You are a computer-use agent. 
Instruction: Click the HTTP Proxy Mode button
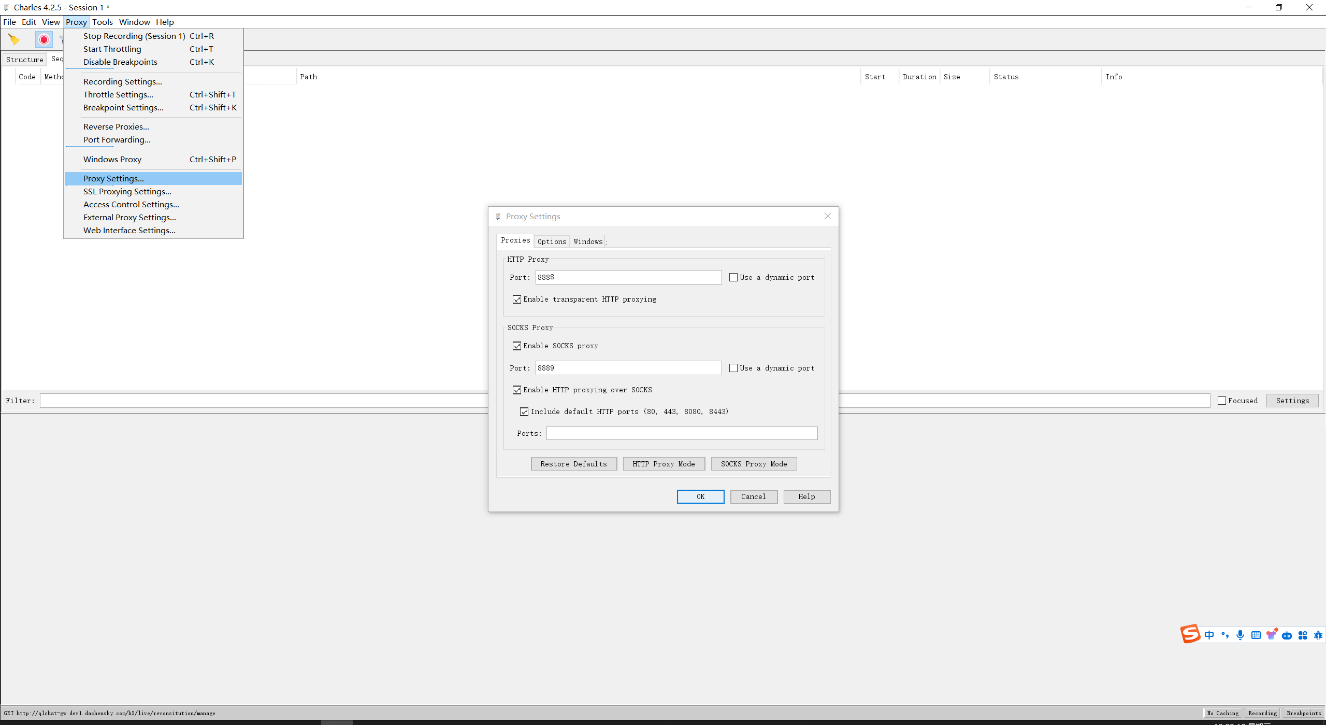pos(664,464)
